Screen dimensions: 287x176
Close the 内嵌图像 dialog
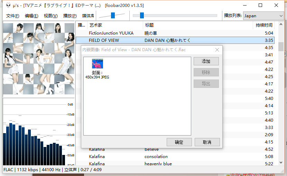tap(217, 50)
